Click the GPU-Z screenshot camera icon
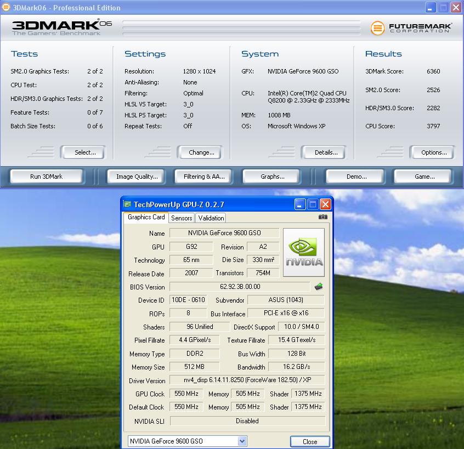The image size is (464, 449). click(323, 217)
